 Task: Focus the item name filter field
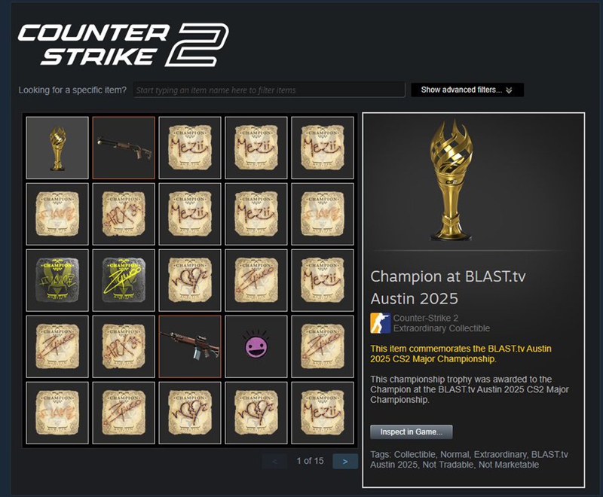[269, 90]
